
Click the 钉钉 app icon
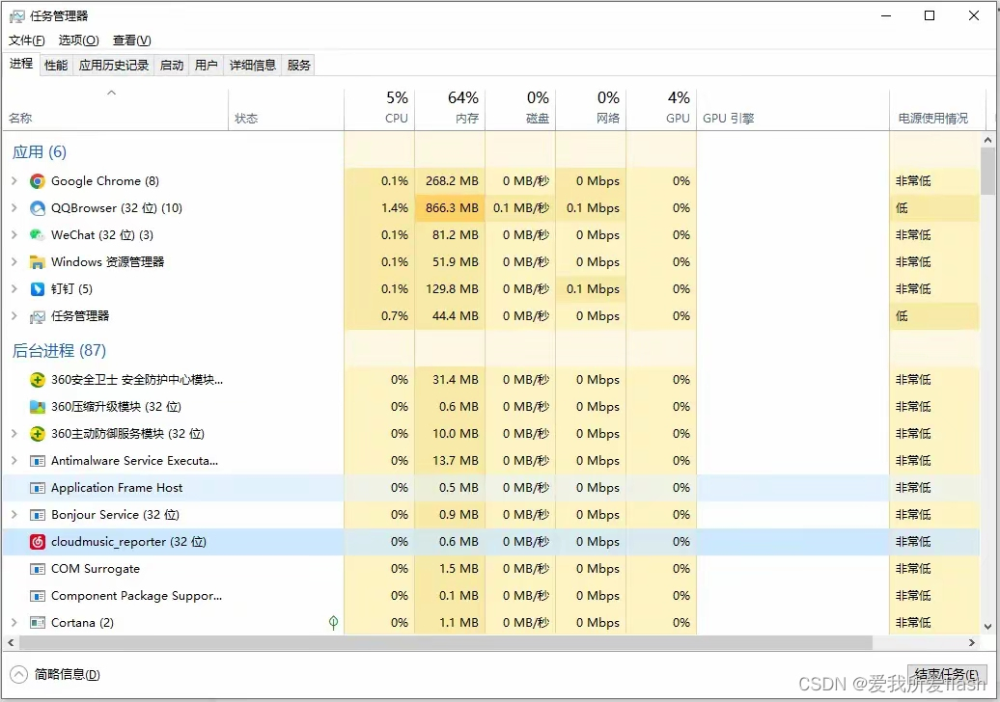click(x=38, y=289)
